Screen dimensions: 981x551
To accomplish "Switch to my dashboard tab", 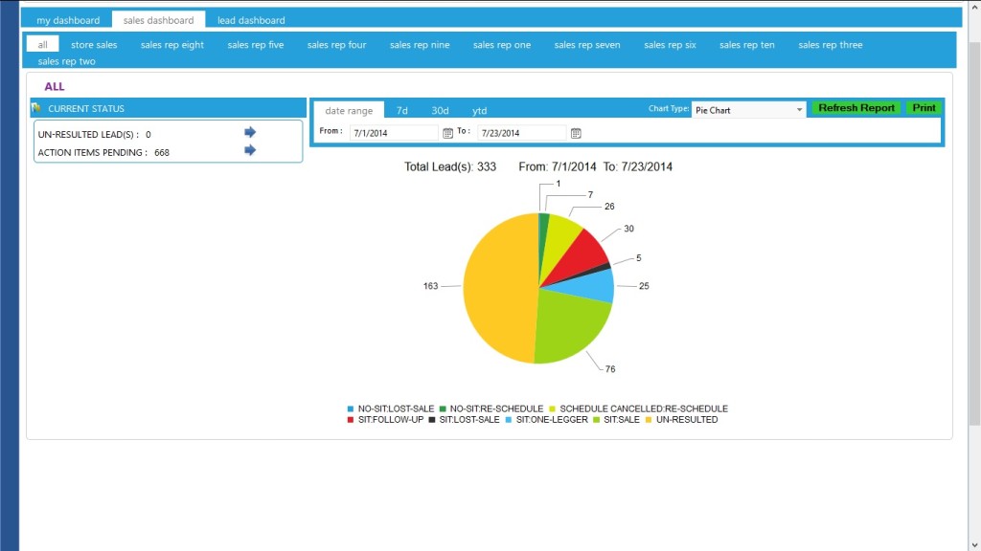I will (68, 20).
